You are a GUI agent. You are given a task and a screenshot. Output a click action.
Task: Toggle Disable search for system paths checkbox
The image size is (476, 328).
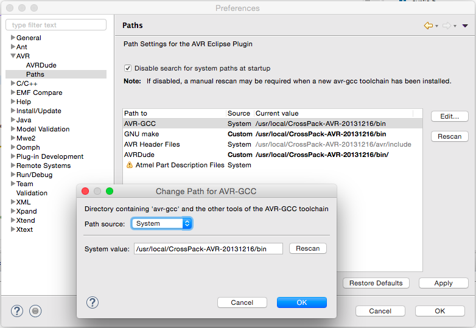128,68
